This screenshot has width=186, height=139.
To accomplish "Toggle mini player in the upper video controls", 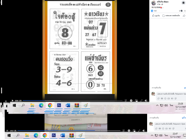I will point(136,100).
